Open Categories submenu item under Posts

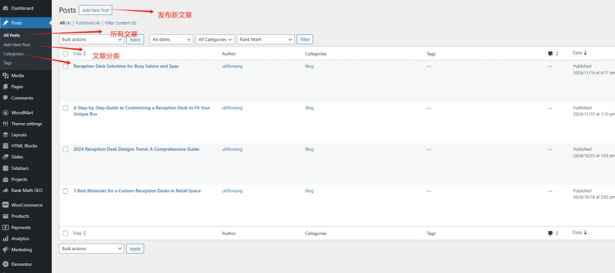tap(13, 54)
